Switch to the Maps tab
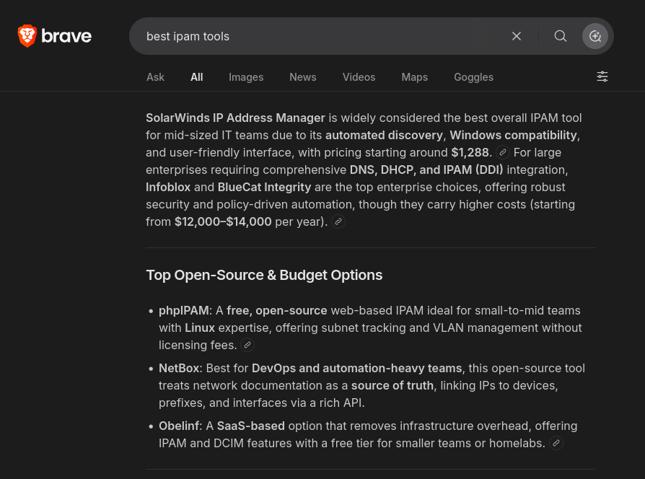Viewport: 645px width, 479px height. click(x=414, y=77)
